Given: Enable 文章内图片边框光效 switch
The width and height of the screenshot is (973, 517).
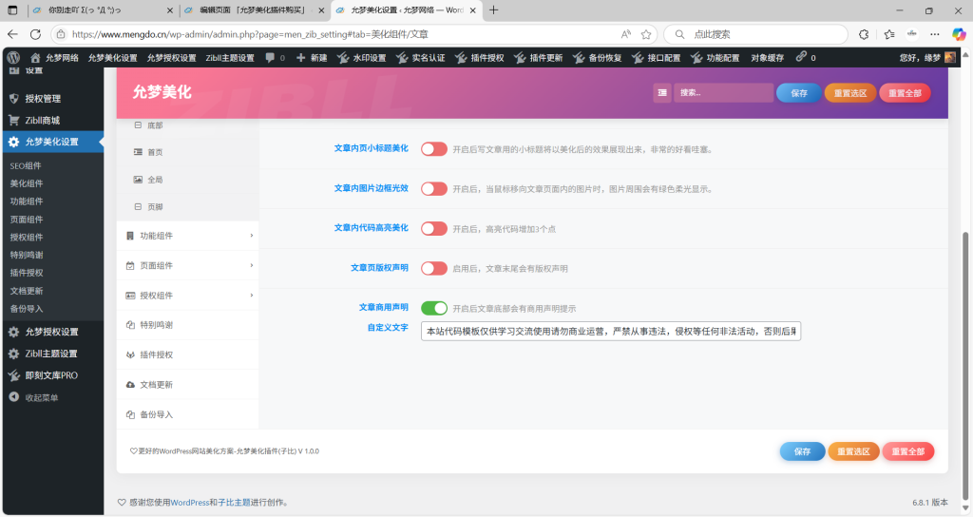Looking at the screenshot, I should [x=433, y=189].
